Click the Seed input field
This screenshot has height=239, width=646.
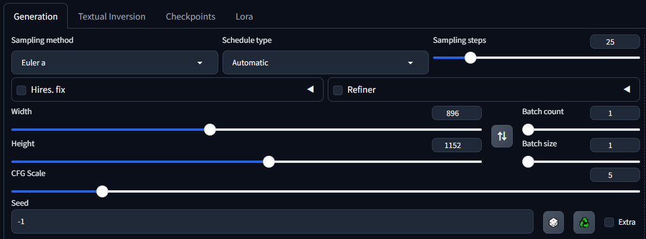[272, 222]
